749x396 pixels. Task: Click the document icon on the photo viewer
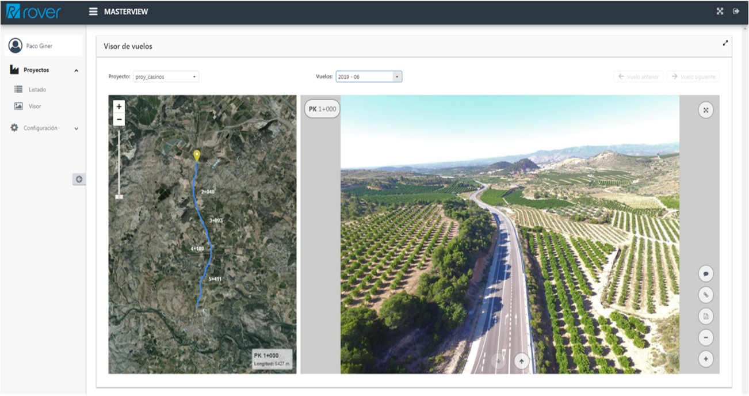(x=706, y=316)
